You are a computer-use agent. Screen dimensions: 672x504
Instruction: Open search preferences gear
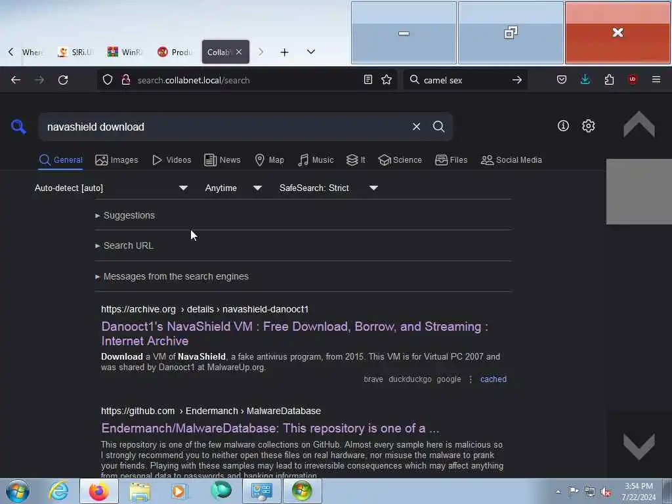click(x=589, y=125)
